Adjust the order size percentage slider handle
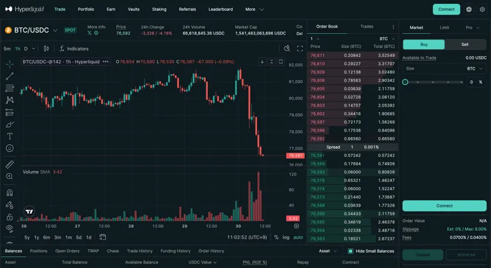Image resolution: width=491 pixels, height=268 pixels. click(x=405, y=82)
